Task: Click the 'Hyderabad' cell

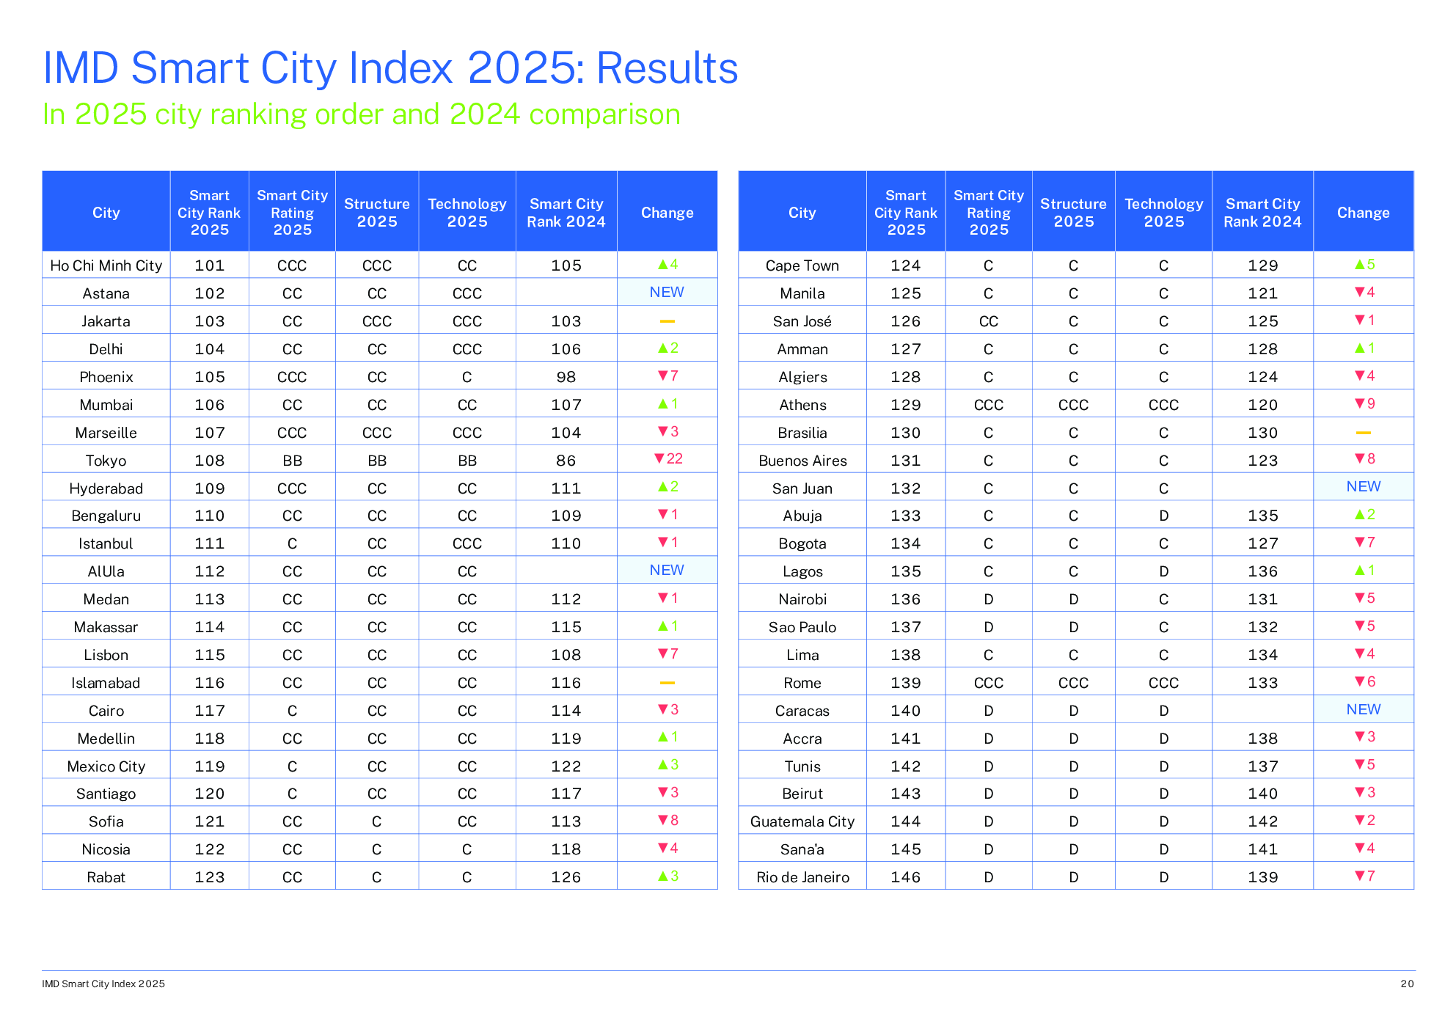Action: (x=106, y=488)
